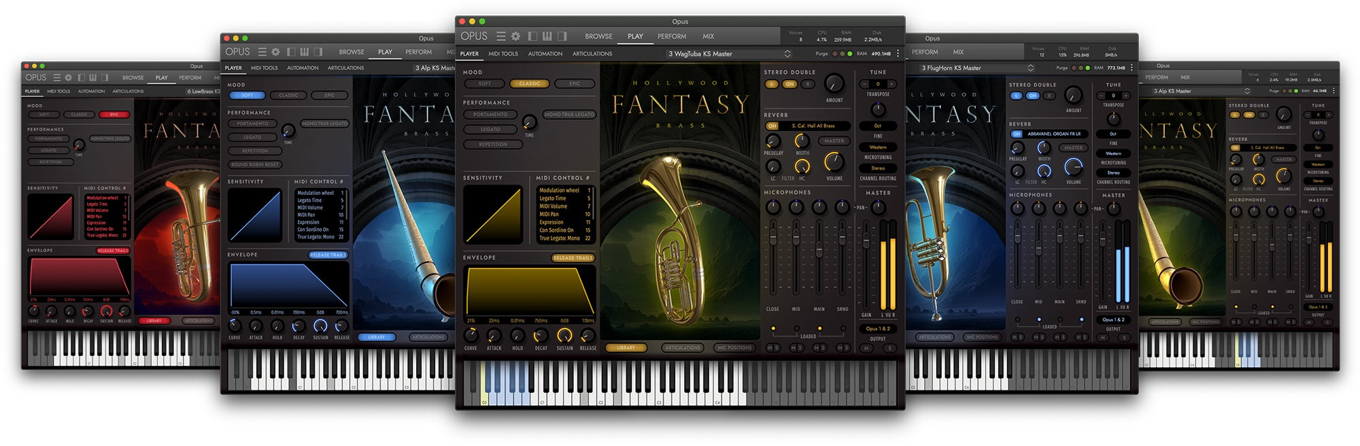Image resolution: width=1360 pixels, height=446 pixels.
Task: Select Classic mood in WagTuba window
Action: (x=529, y=83)
